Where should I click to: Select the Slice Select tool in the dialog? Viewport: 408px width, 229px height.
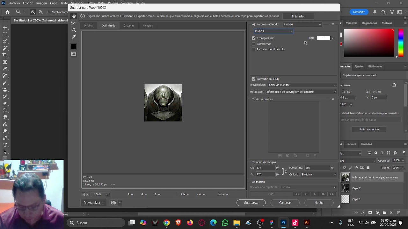(74, 23)
